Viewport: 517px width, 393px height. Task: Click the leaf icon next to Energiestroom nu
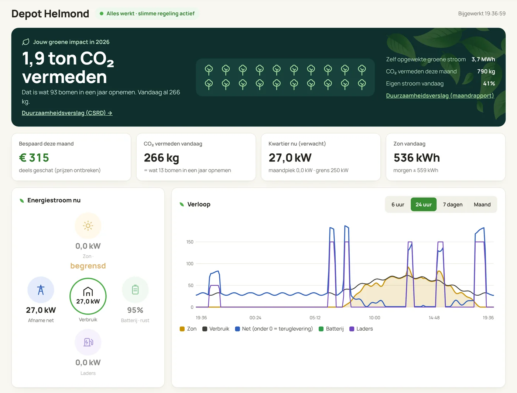point(21,201)
